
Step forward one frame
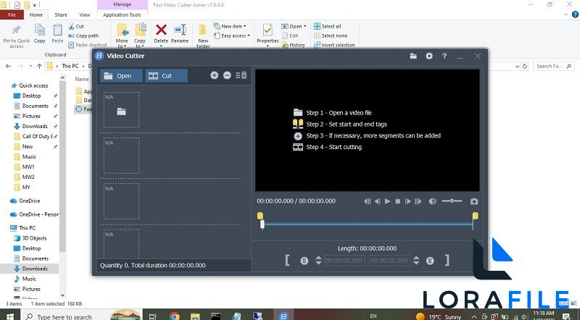point(407,201)
